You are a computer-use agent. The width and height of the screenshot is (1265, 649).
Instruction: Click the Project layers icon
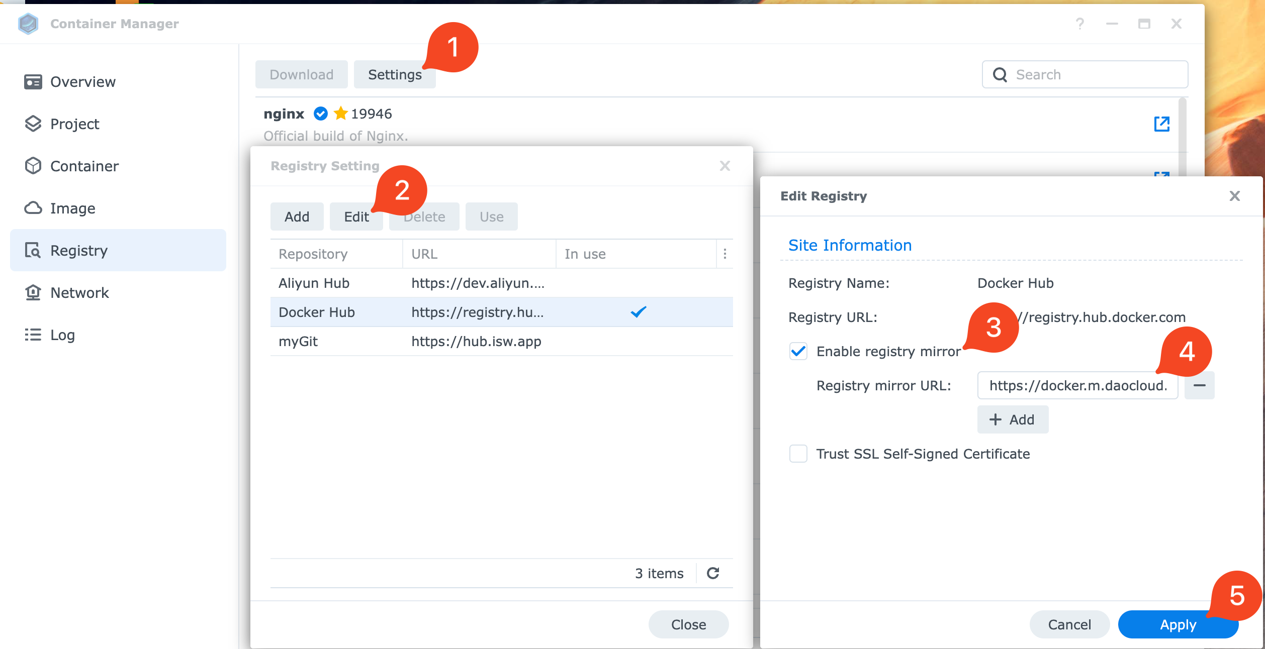(33, 124)
